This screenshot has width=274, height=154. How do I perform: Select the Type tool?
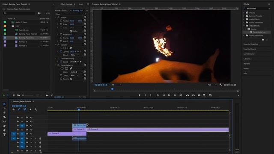click(x=4, y=134)
